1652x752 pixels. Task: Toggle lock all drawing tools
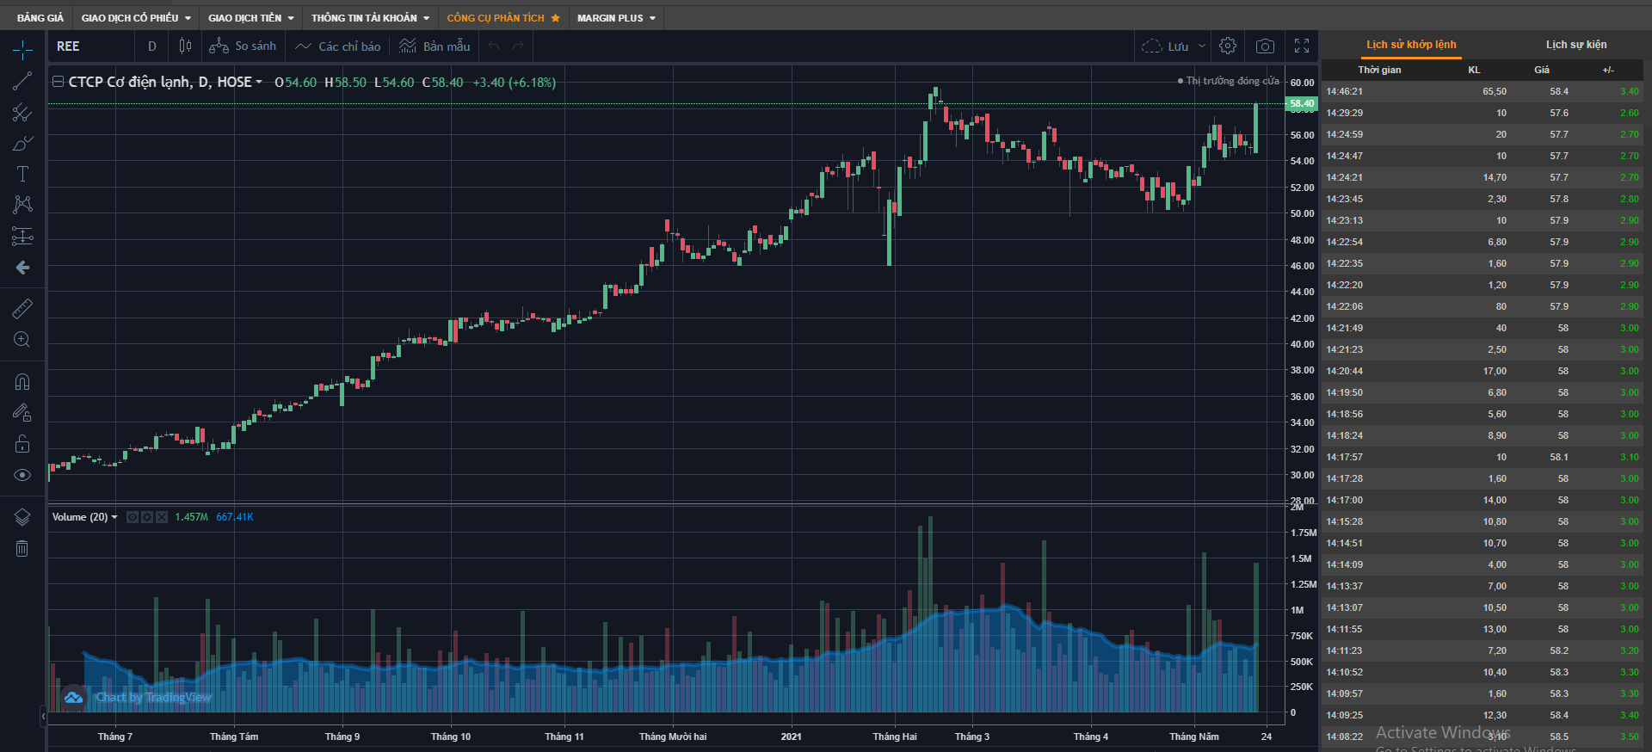pos(22,444)
